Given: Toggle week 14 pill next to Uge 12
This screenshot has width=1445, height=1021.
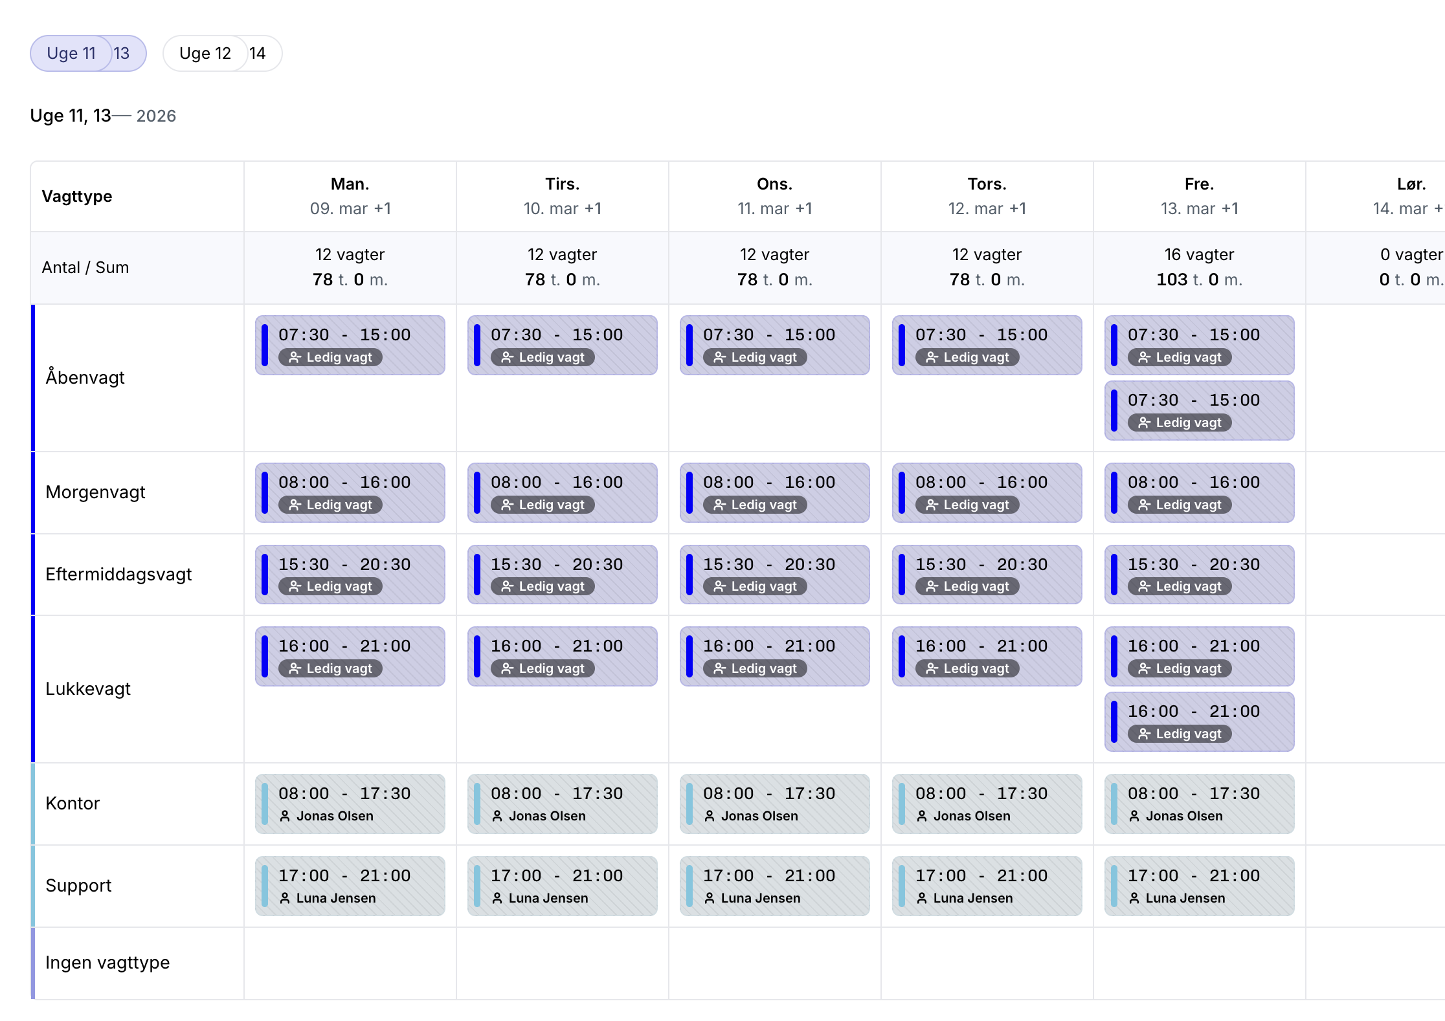Looking at the screenshot, I should coord(258,53).
